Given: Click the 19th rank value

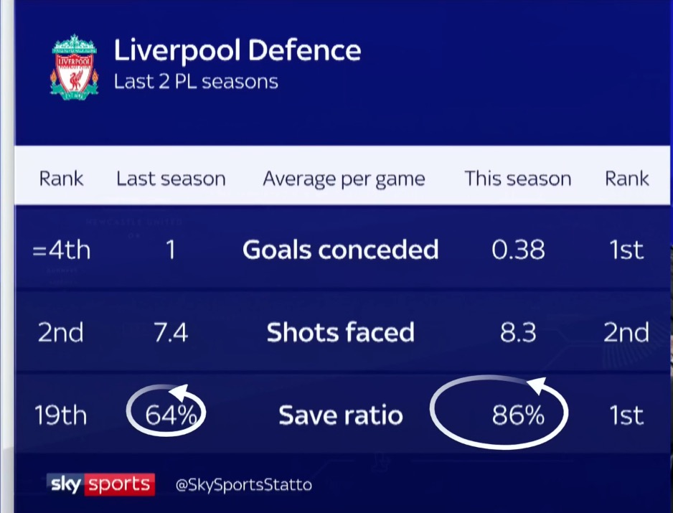Looking at the screenshot, I should coord(60,415).
